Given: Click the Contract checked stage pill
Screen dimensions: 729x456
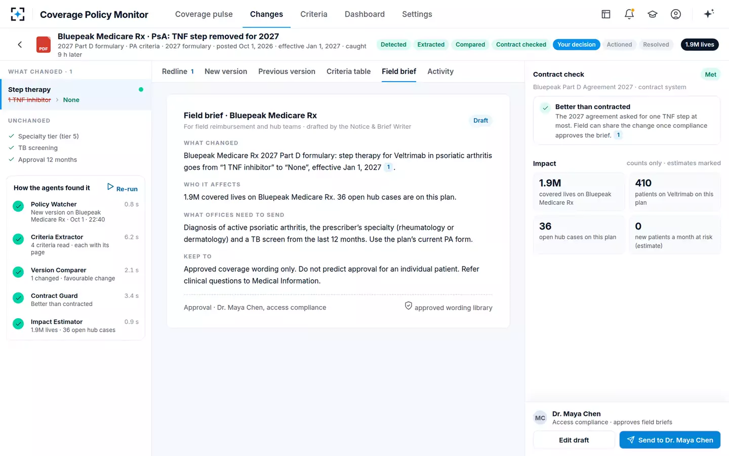Looking at the screenshot, I should tap(521, 45).
